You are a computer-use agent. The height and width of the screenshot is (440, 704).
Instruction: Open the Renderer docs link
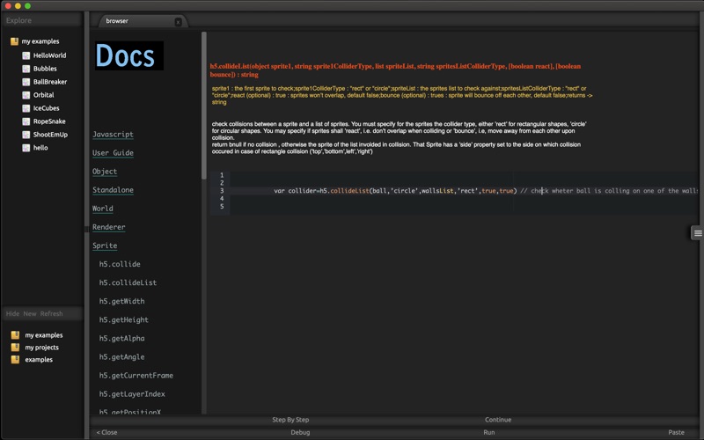point(108,227)
